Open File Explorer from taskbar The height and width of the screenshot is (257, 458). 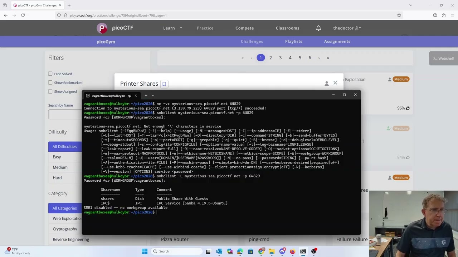pyautogui.click(x=272, y=251)
